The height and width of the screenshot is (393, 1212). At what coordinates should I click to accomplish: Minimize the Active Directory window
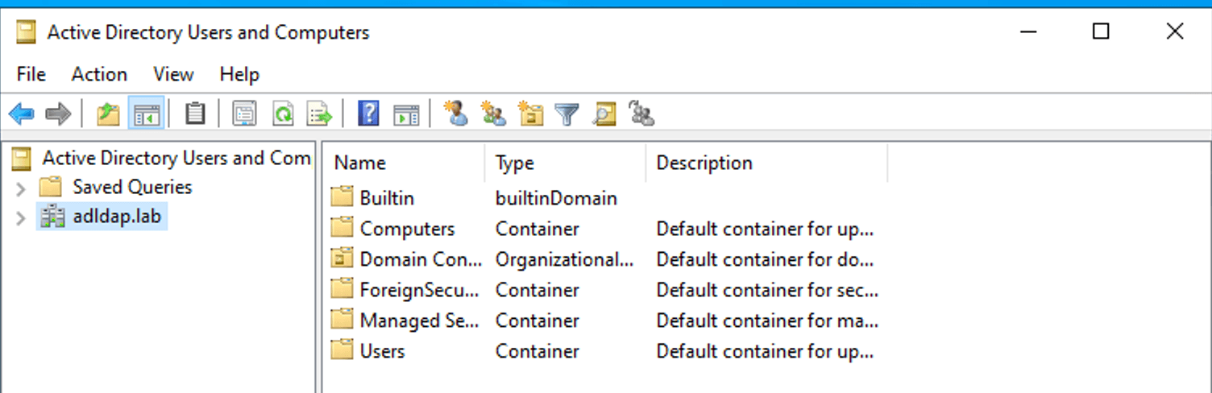click(x=1028, y=31)
